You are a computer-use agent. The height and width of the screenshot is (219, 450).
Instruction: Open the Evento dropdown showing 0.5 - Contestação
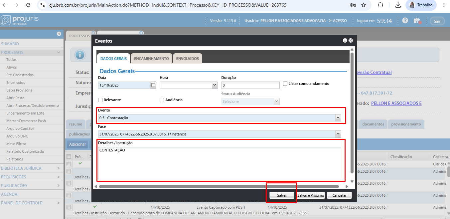pos(338,118)
